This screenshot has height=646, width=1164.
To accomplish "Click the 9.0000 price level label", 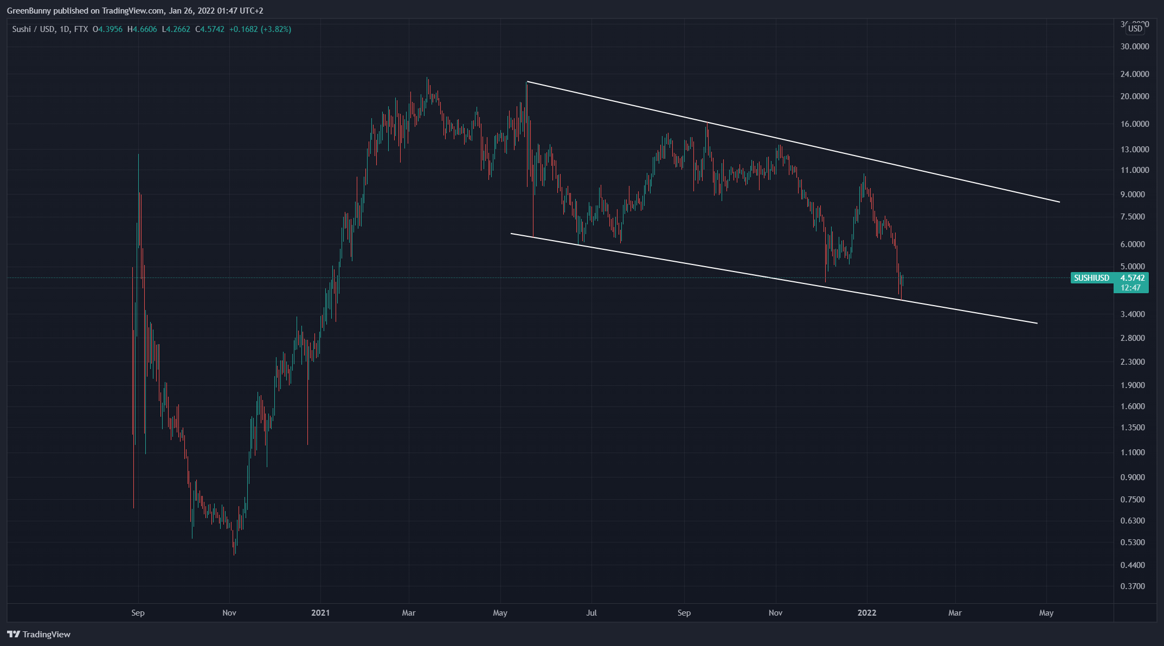I will pyautogui.click(x=1133, y=195).
